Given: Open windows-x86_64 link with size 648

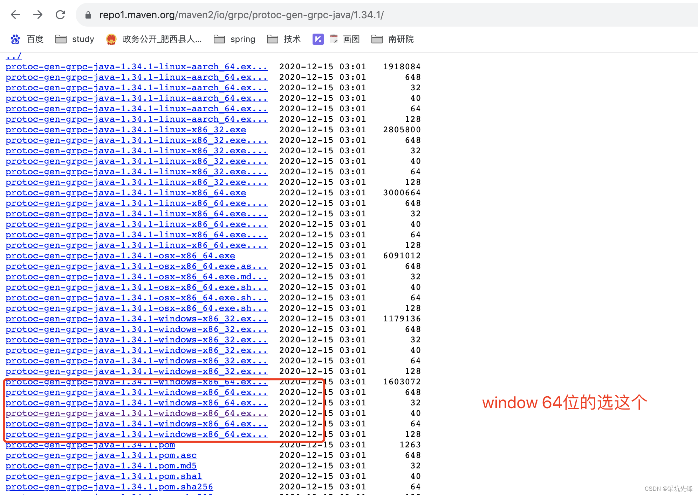Looking at the screenshot, I should 137,392.
